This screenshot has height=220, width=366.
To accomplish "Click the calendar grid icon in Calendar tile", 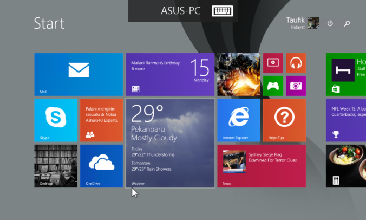I will [x=135, y=89].
